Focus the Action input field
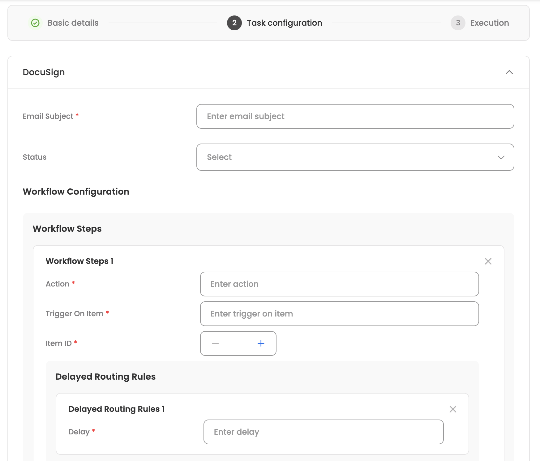 (x=339, y=284)
